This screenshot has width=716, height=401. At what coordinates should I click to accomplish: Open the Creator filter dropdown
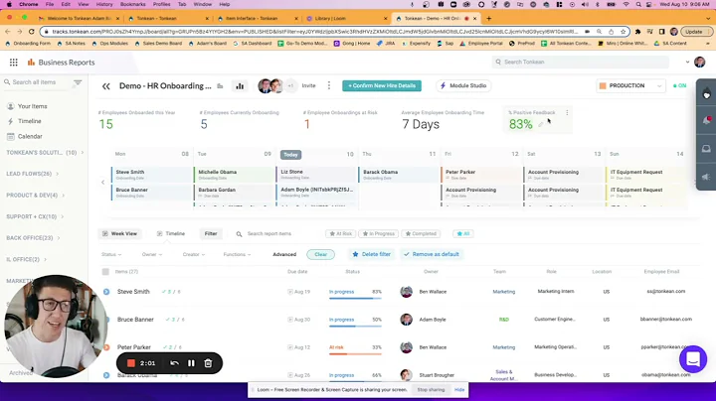194,255
